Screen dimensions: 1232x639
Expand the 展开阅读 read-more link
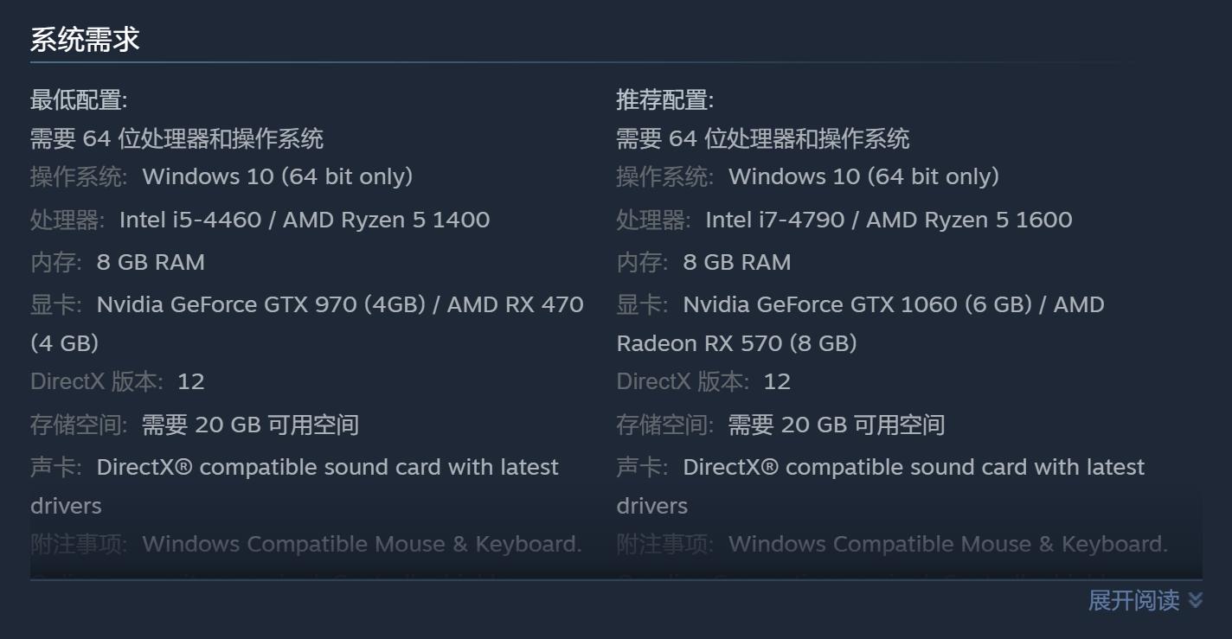tap(1133, 600)
